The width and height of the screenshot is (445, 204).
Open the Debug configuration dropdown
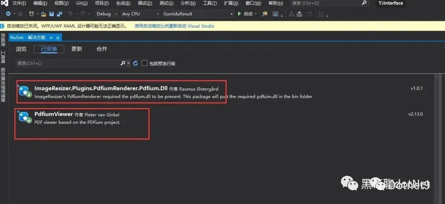coord(106,14)
